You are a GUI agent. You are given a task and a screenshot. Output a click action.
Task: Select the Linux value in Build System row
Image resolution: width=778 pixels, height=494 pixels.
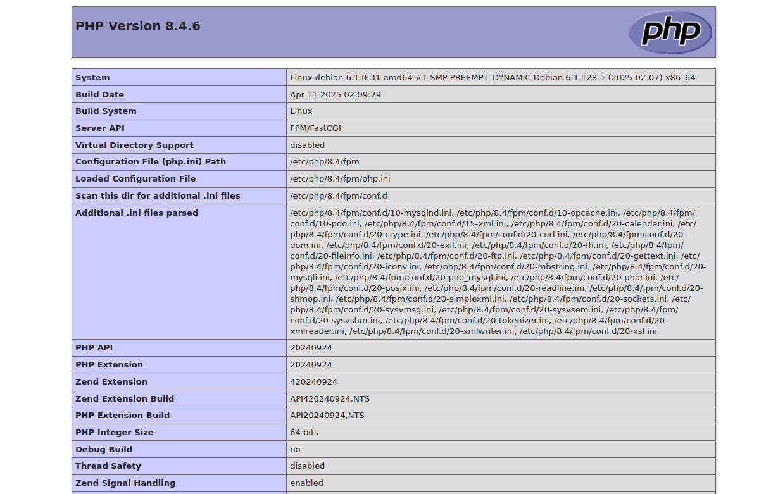pos(301,111)
